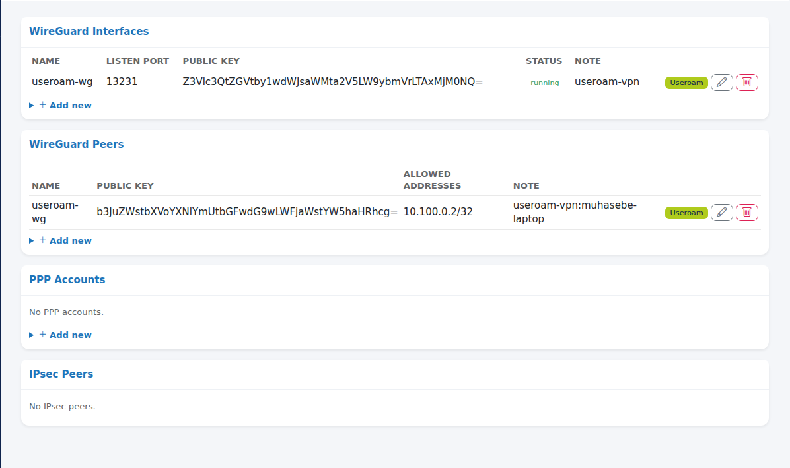Select peer name useroam-wg in Peers table

(x=55, y=212)
